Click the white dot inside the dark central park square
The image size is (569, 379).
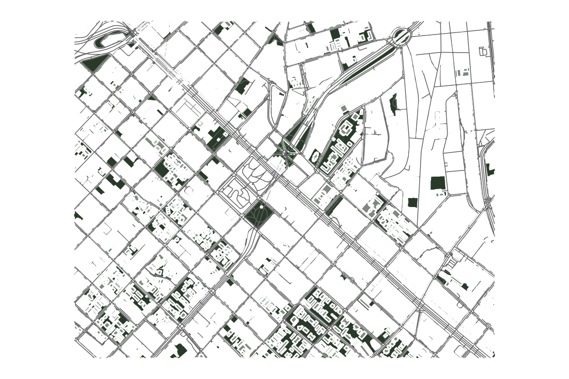pyautogui.click(x=261, y=207)
